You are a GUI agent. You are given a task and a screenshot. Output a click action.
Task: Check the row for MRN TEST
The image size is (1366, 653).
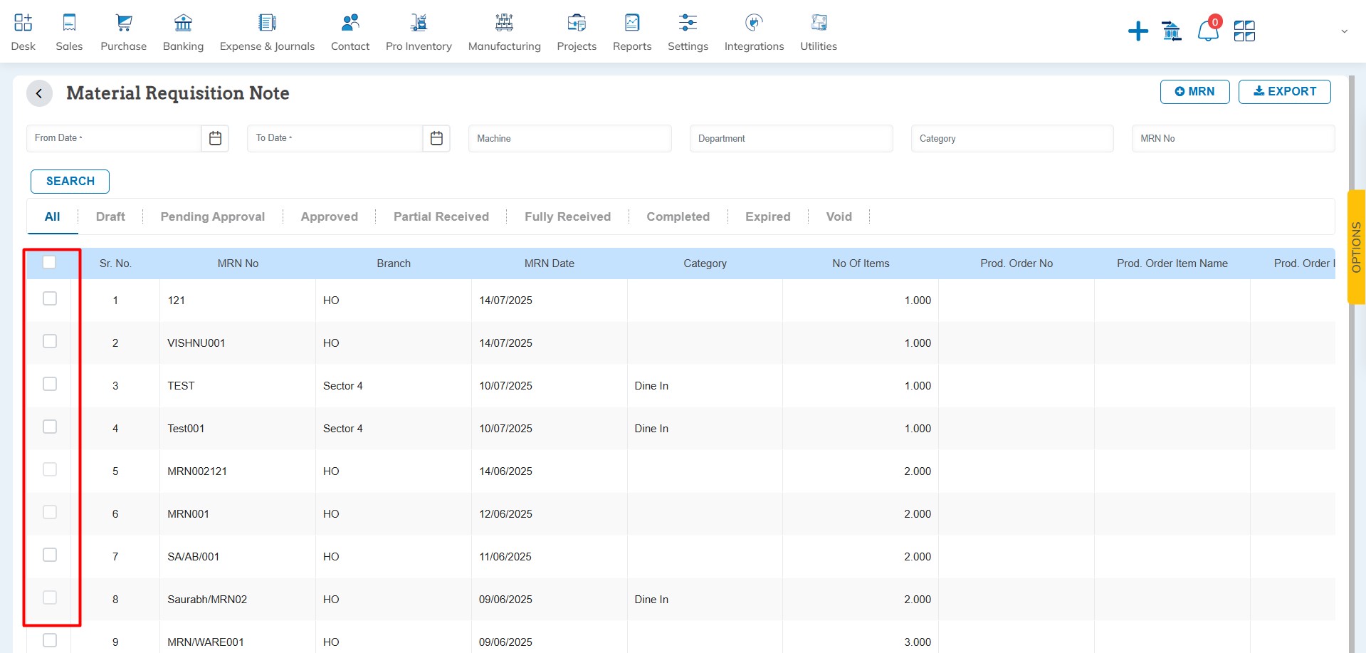50,384
